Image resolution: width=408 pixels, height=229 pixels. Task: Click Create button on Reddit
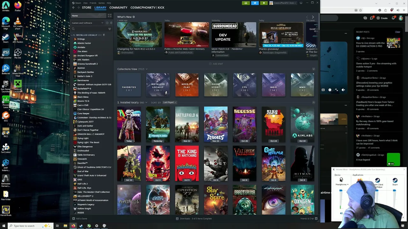point(382,18)
